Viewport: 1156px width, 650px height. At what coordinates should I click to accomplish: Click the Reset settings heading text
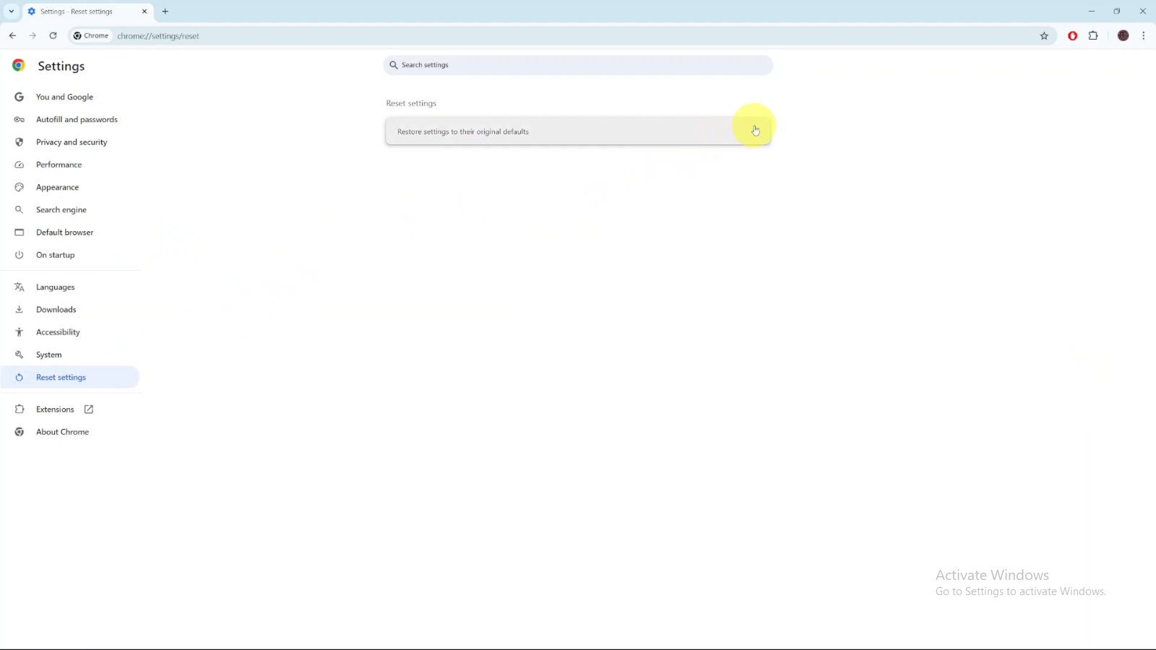pyautogui.click(x=411, y=103)
